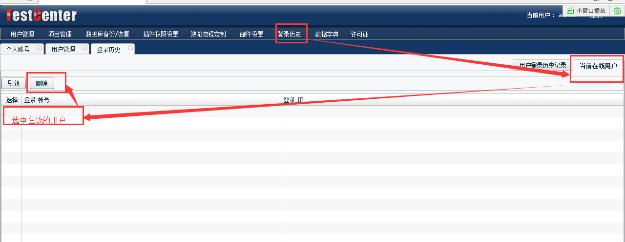
Task: Select the 登录历史 tab
Action: click(108, 50)
